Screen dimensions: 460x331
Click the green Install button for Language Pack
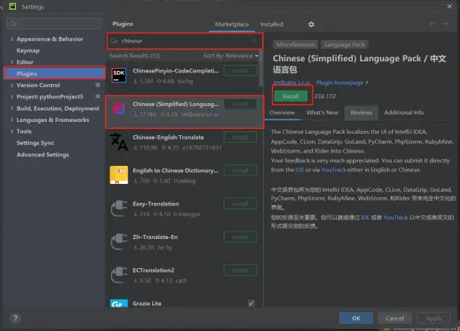click(x=291, y=96)
